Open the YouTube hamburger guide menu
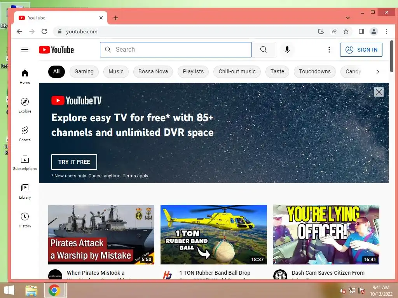Image resolution: width=398 pixels, height=298 pixels. coord(25,49)
